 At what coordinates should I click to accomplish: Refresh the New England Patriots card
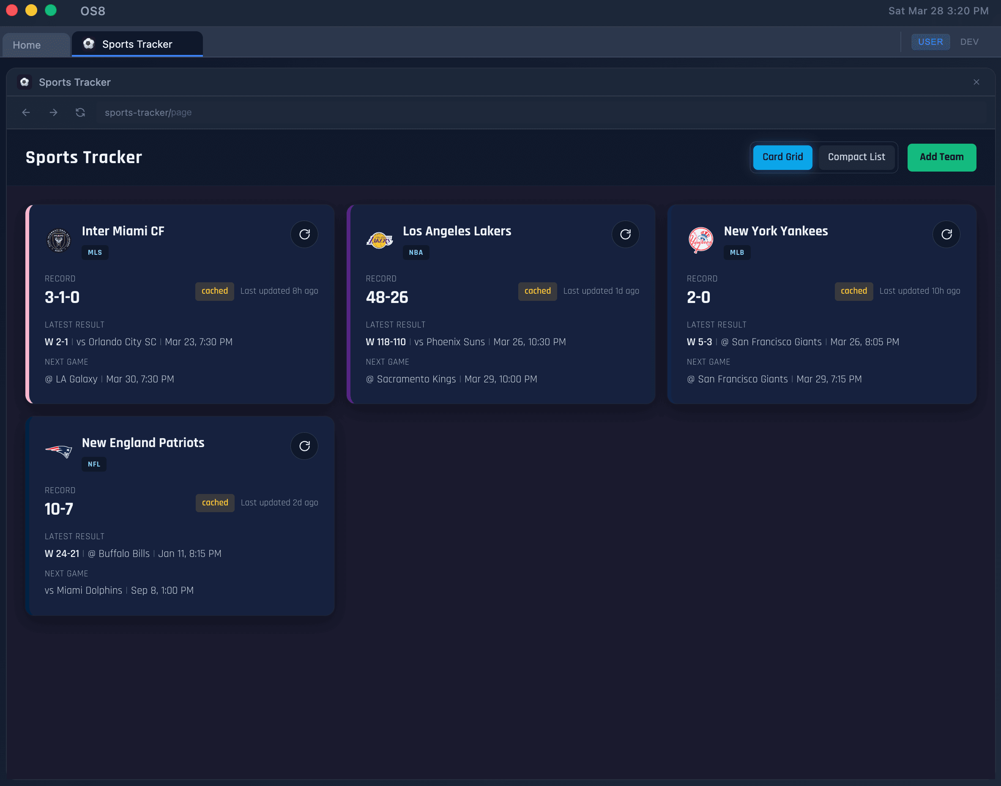[304, 446]
